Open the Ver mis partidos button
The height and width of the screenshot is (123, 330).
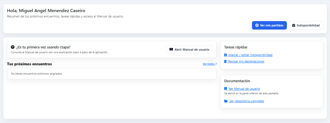click(269, 25)
